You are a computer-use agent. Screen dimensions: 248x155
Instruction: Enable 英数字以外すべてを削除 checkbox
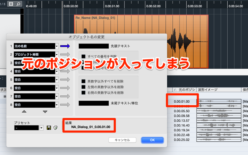point(83,81)
